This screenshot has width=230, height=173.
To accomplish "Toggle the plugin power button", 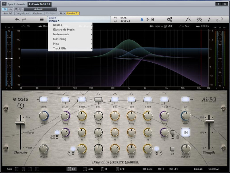I will click(5, 9).
